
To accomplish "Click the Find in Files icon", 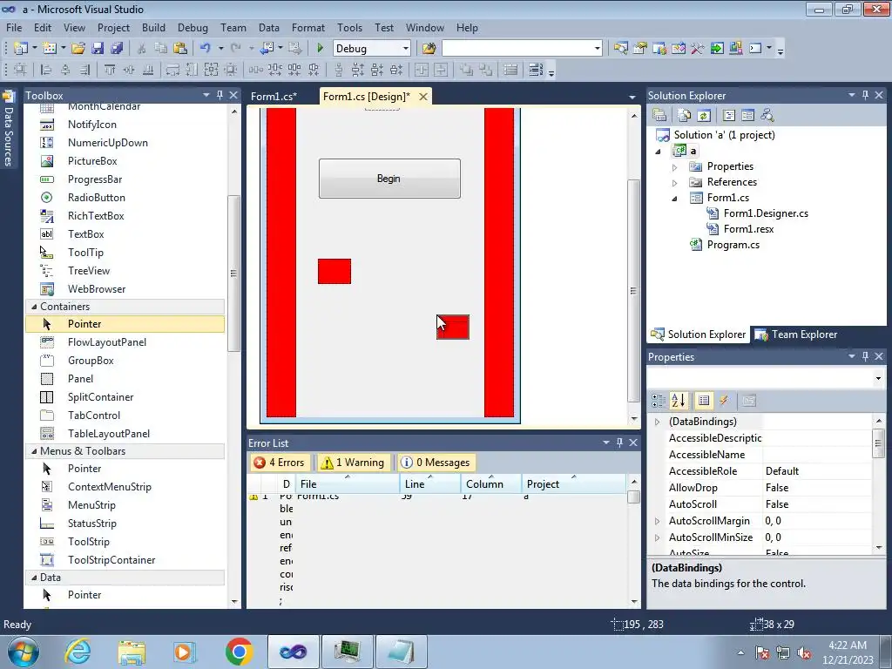I will (429, 49).
